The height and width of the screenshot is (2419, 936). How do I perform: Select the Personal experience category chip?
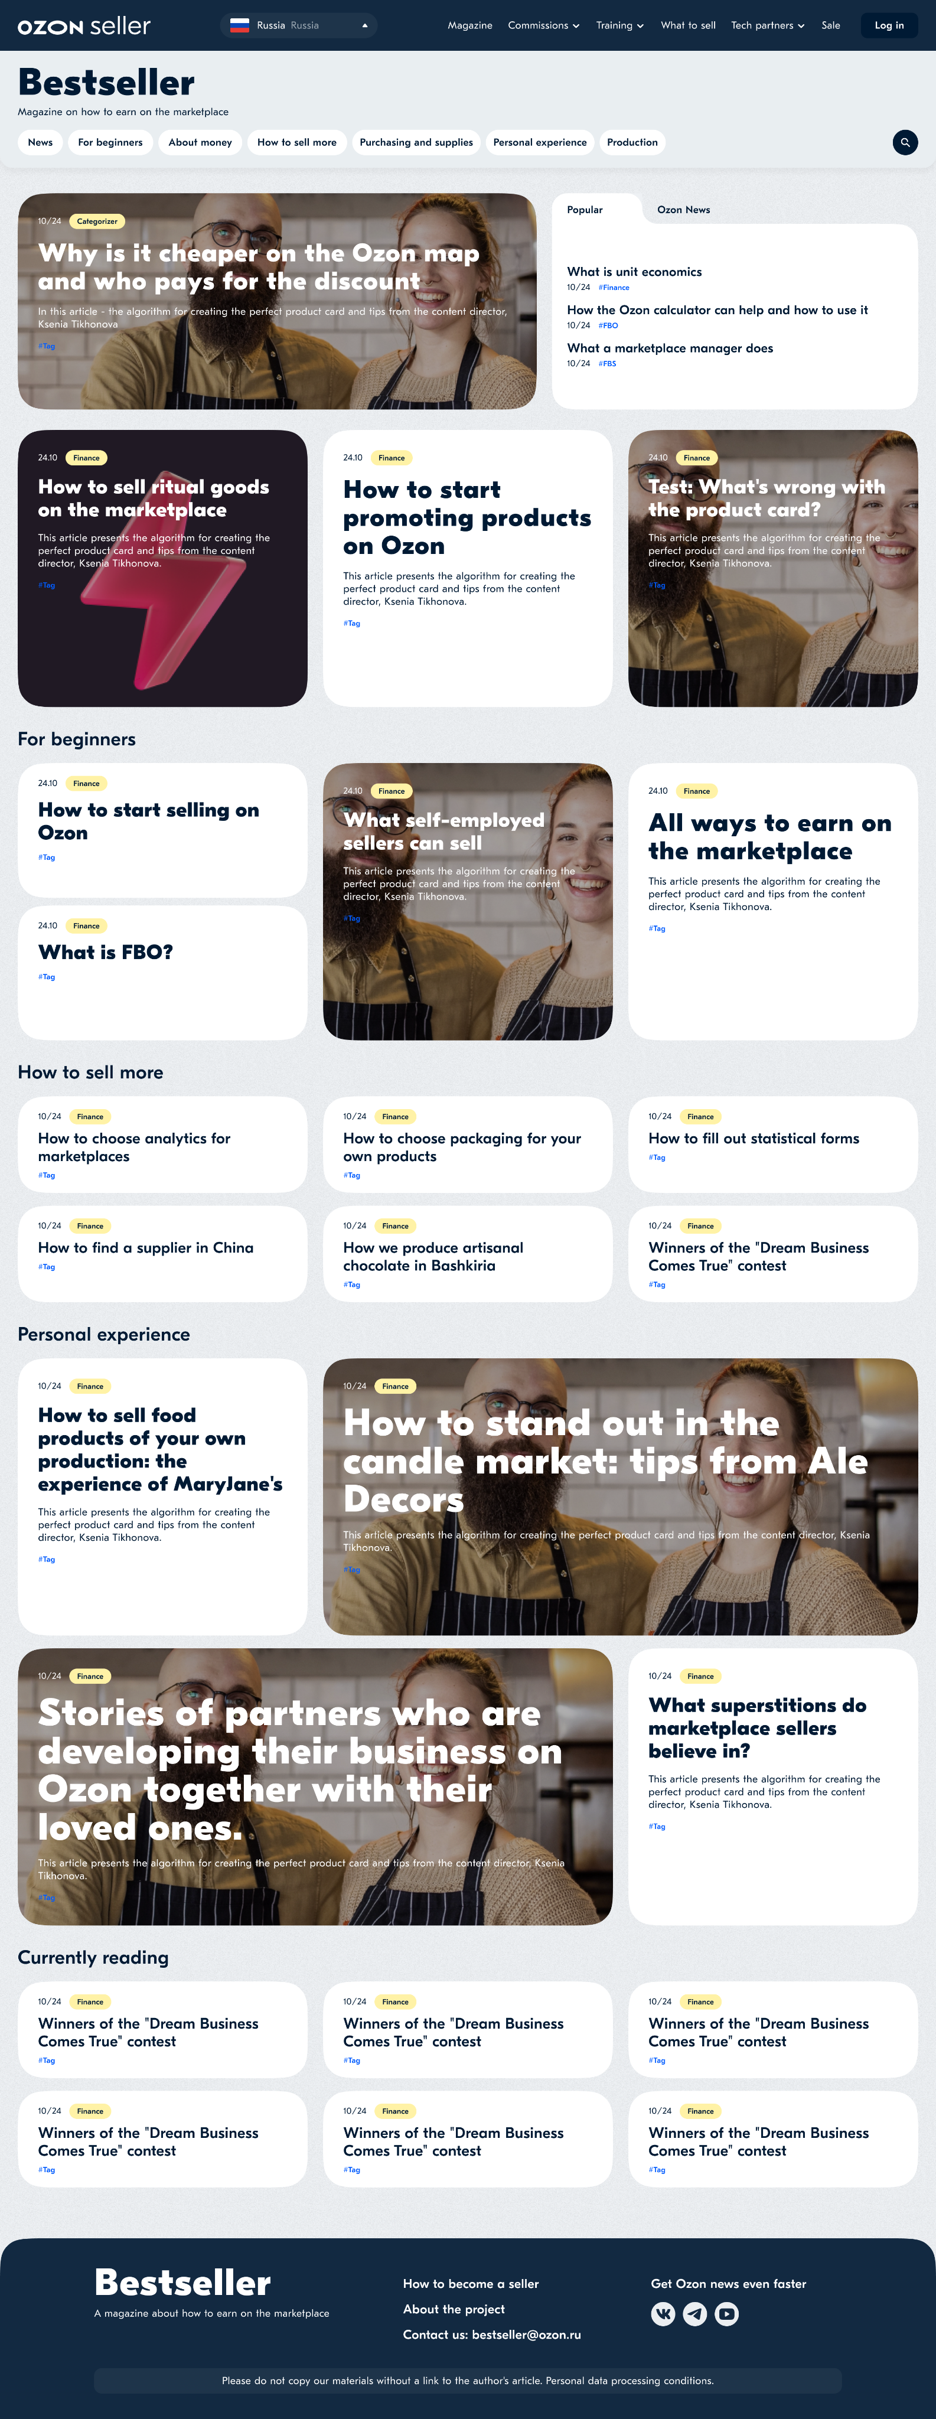point(540,143)
